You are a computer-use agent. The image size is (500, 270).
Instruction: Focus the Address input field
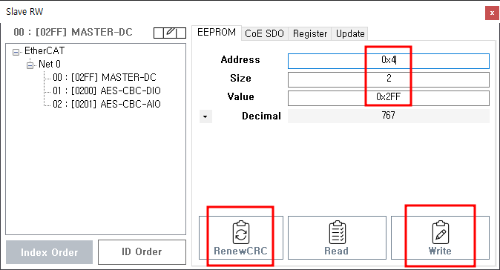pos(389,61)
